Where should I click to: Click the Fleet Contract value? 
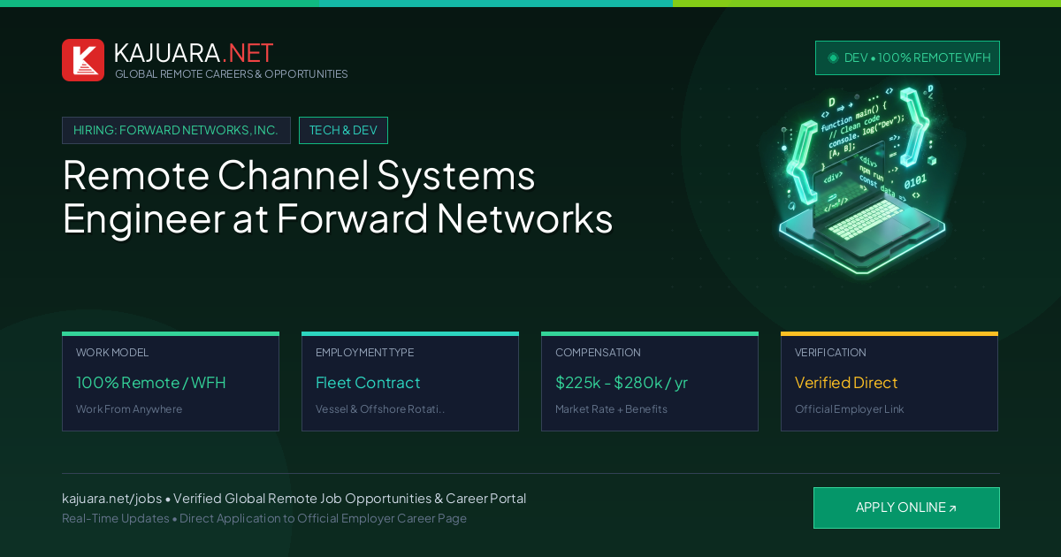pos(368,383)
